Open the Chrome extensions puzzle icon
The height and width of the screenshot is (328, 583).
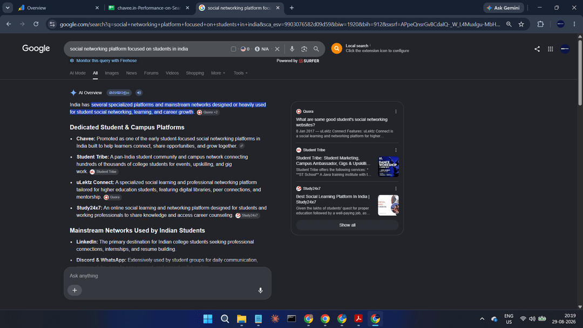[540, 24]
